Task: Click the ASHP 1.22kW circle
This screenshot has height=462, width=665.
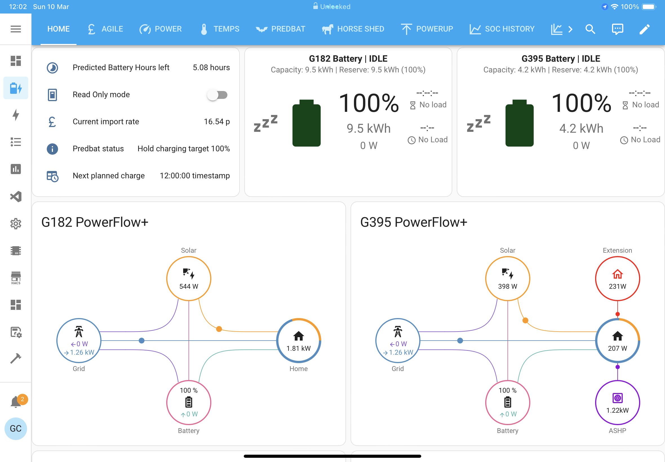Action: tap(617, 403)
